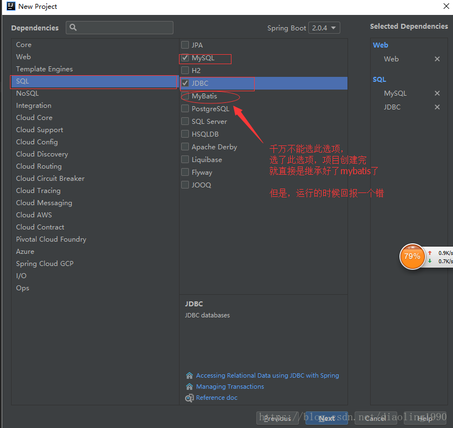Select the Template Engines category

tap(95, 69)
